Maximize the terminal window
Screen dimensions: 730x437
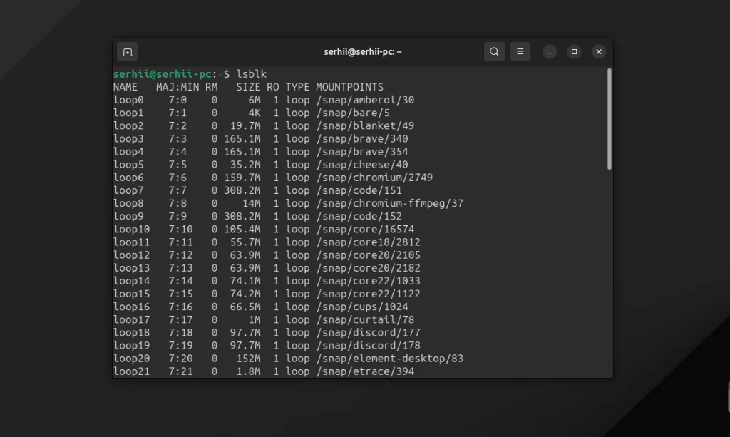[574, 52]
